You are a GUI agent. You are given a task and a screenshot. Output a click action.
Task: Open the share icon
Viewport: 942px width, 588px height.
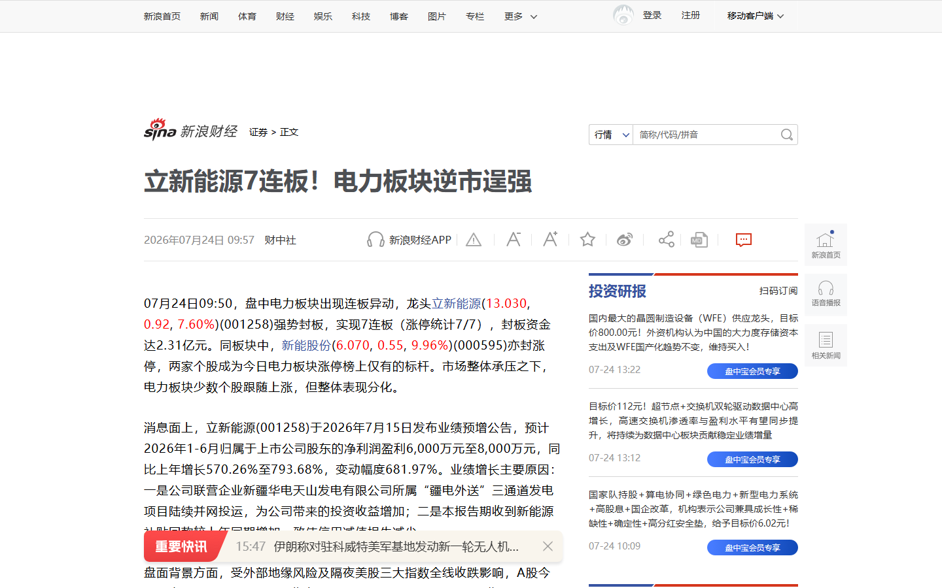click(x=667, y=240)
